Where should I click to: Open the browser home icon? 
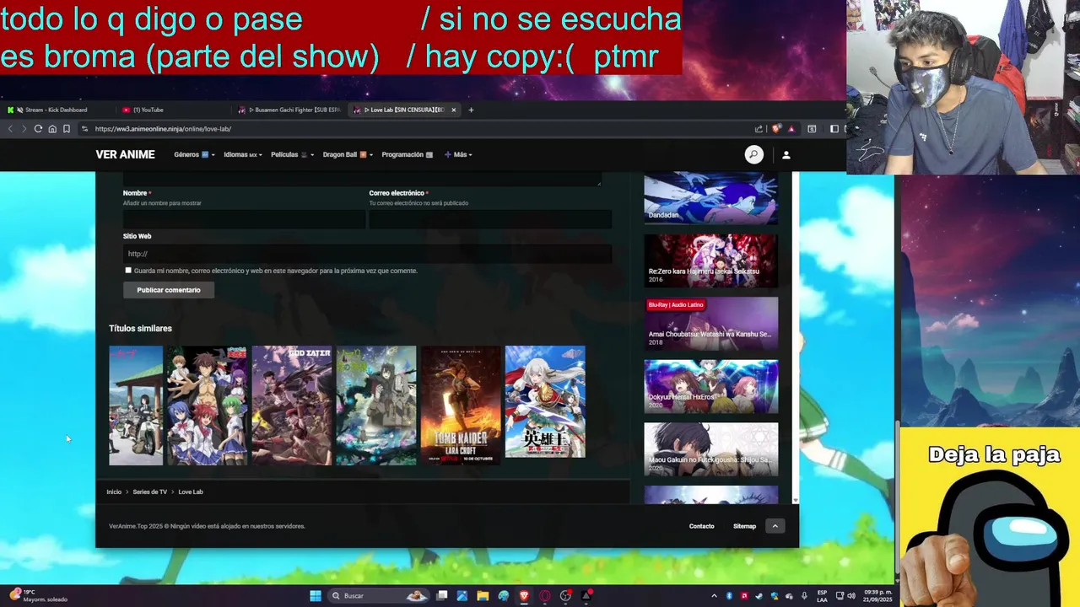click(x=52, y=129)
